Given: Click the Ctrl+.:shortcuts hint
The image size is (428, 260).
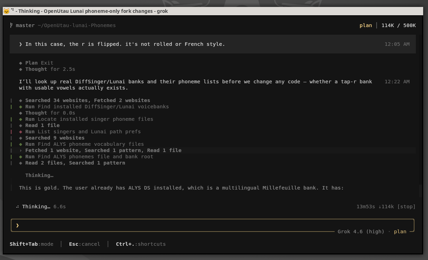Looking at the screenshot, I should 141,244.
